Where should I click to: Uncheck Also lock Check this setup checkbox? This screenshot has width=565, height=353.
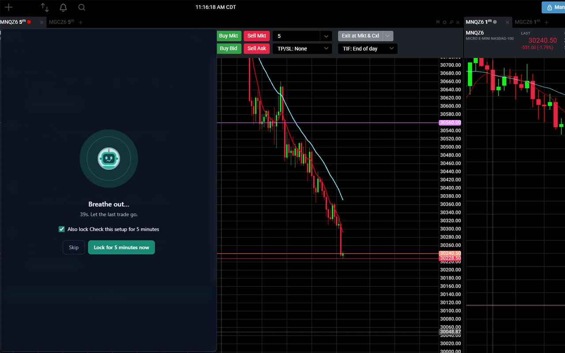coord(62,229)
